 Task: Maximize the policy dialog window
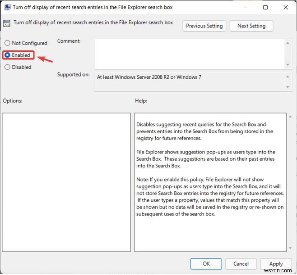pos(265,7)
